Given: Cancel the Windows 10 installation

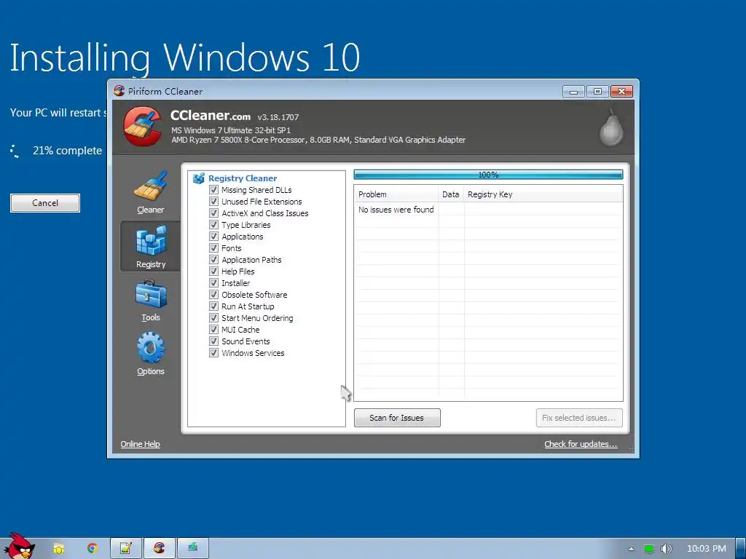Looking at the screenshot, I should [45, 203].
